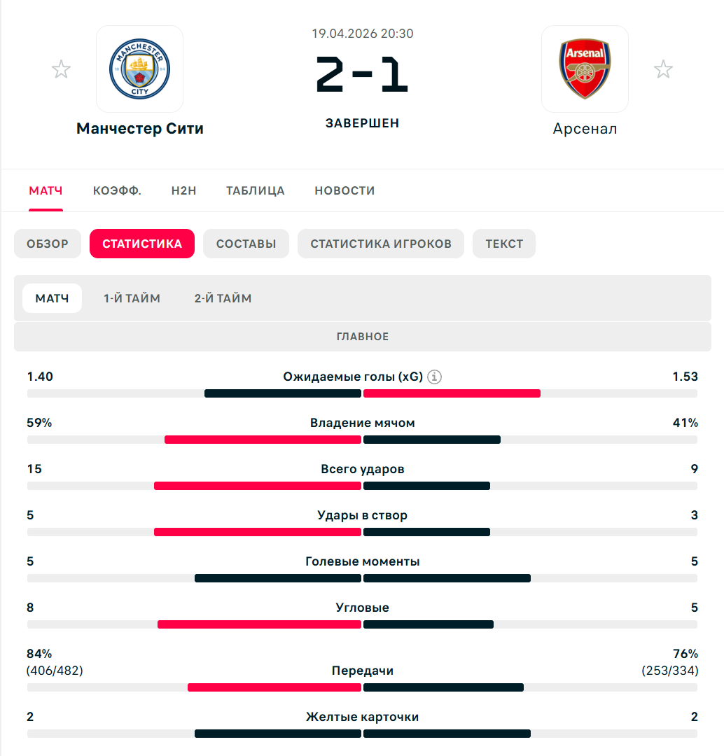Select the 2-Й ТАЙМ statistics filter
Screen dimensions: 724x756
click(223, 298)
